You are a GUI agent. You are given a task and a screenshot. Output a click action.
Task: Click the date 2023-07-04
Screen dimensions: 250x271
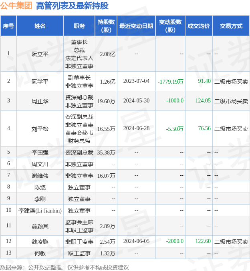click(x=136, y=81)
